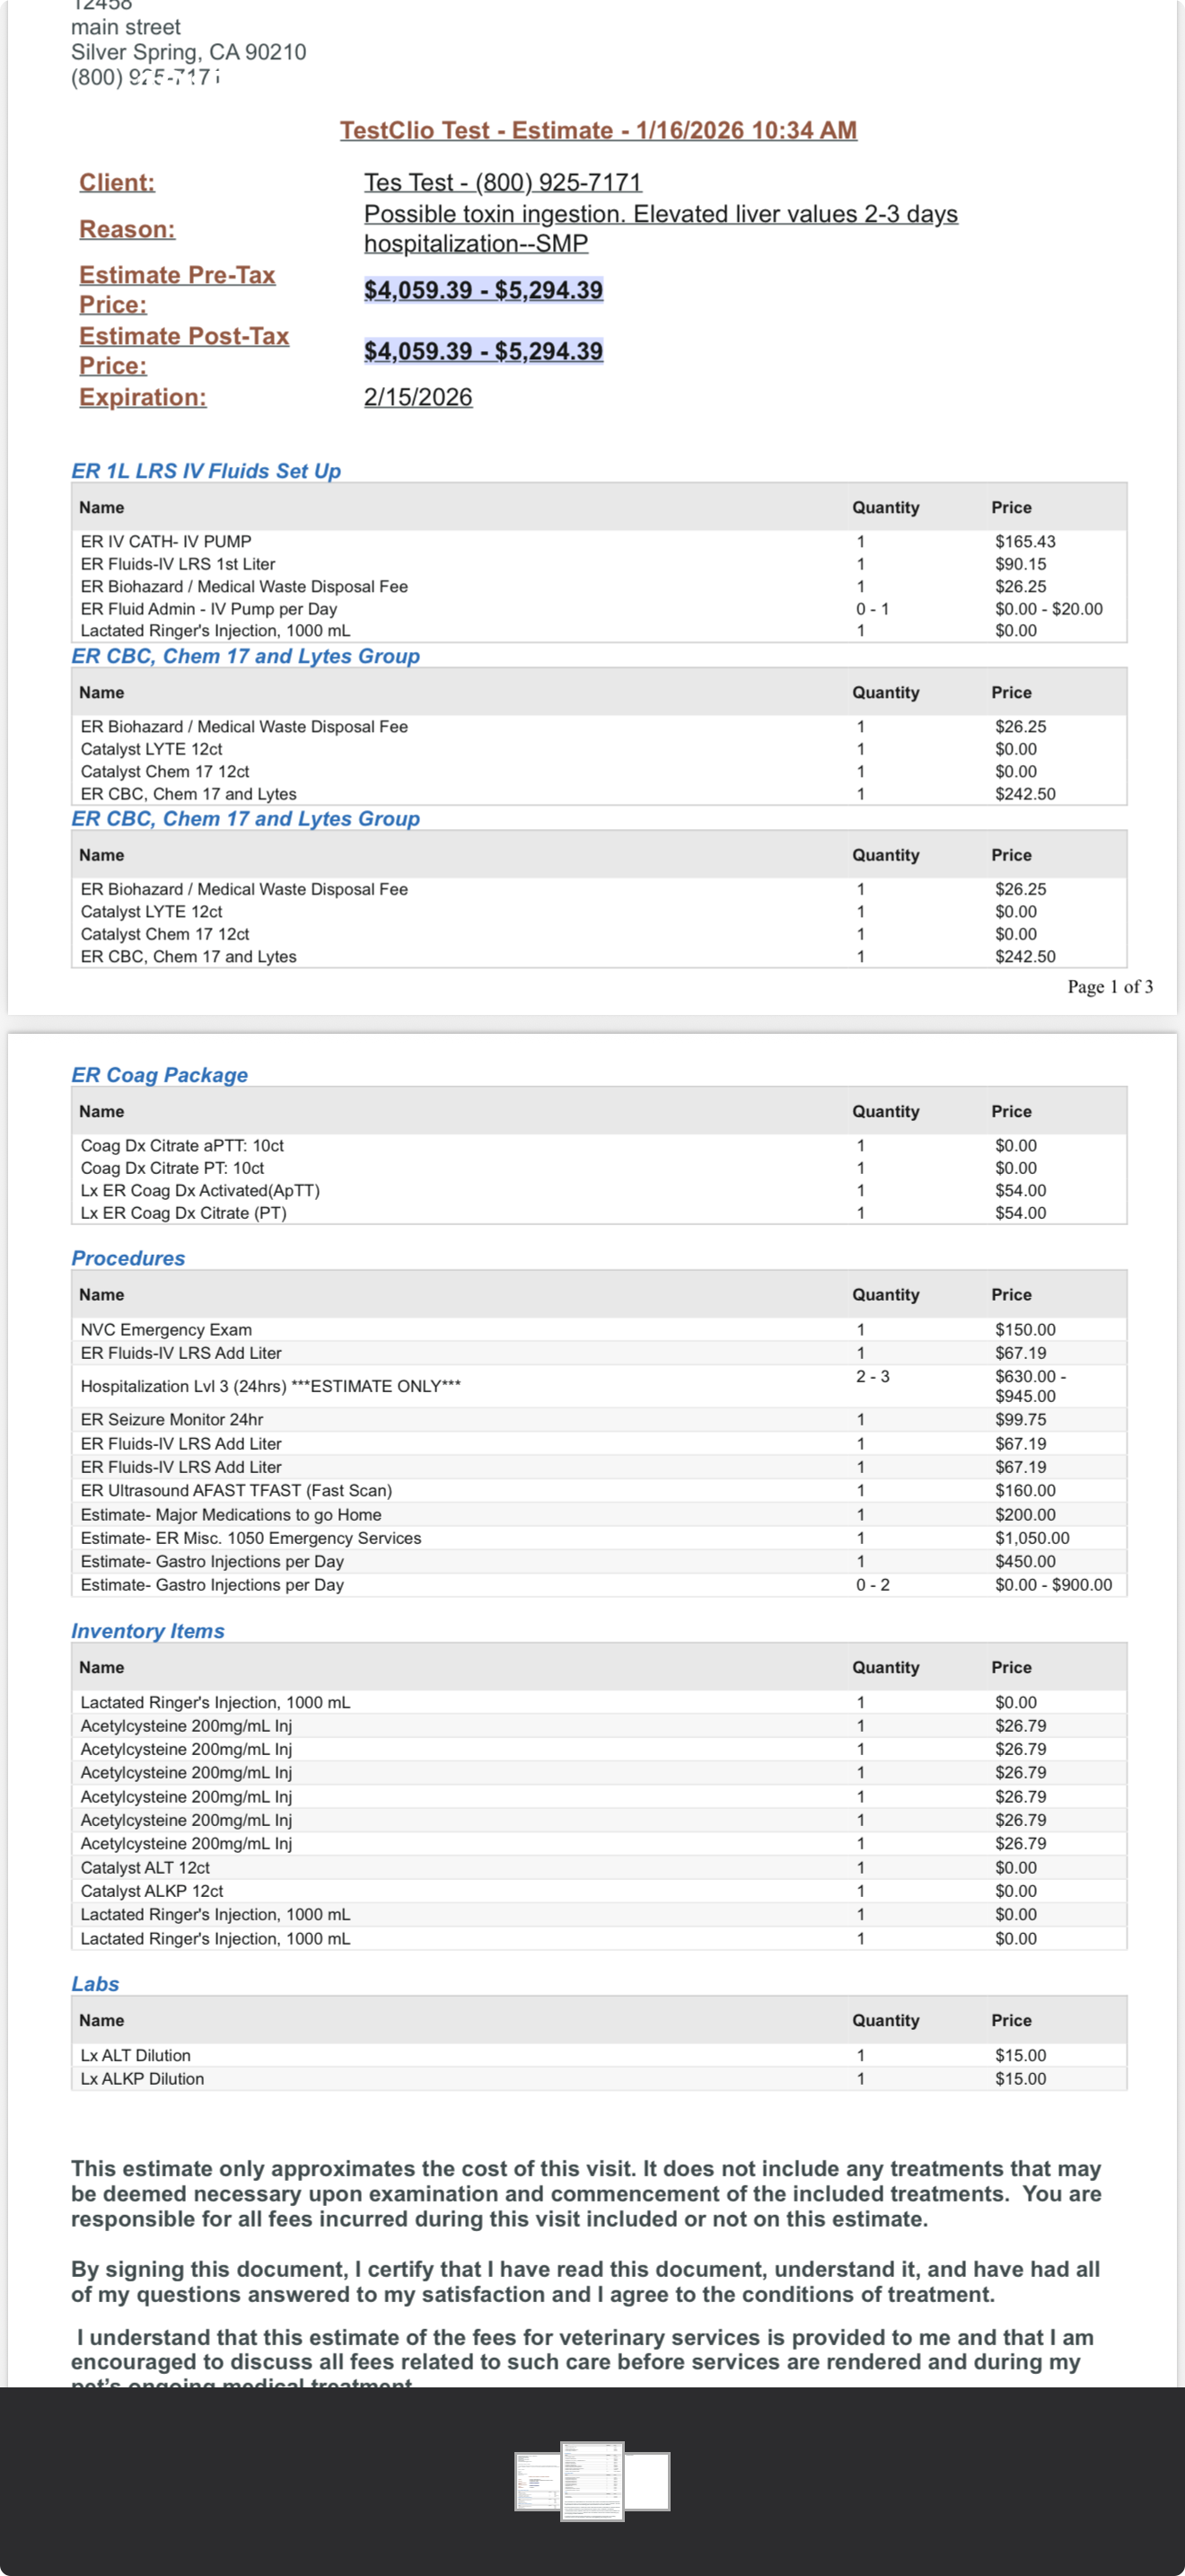This screenshot has width=1185, height=2576.
Task: Click the Client: label
Action: (117, 182)
